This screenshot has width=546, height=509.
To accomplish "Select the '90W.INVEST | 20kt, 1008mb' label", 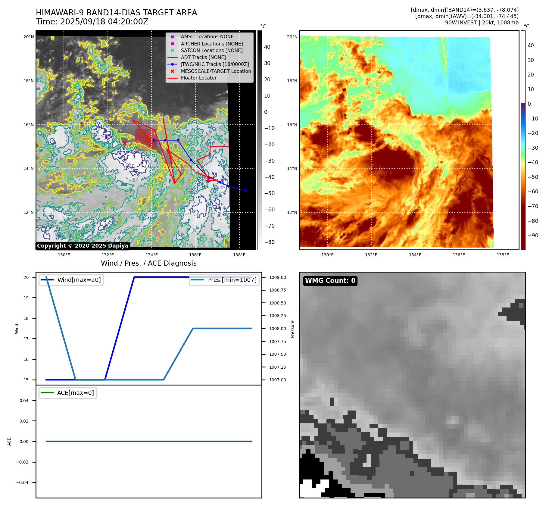I will pos(482,23).
